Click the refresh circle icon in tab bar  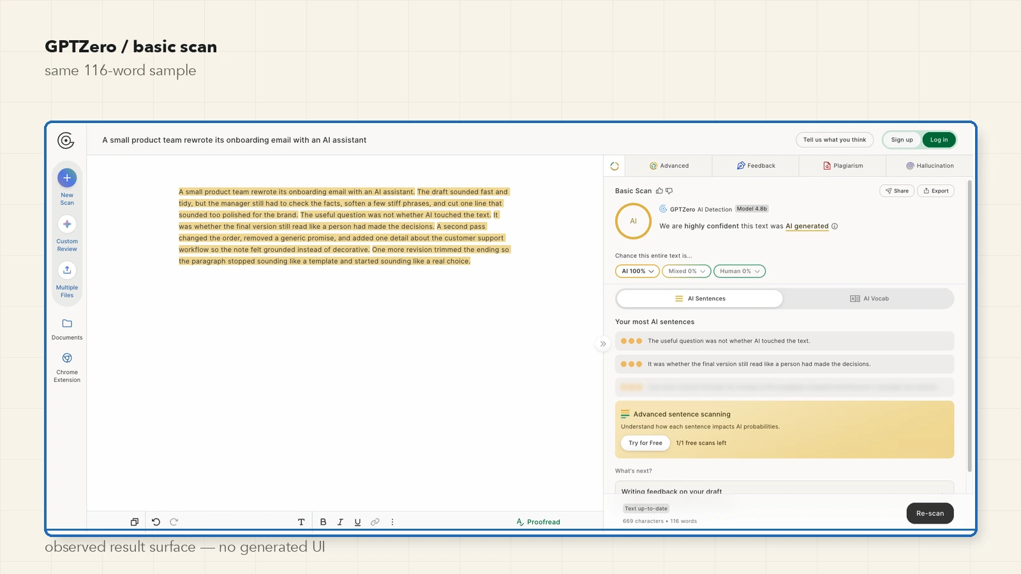pos(615,166)
